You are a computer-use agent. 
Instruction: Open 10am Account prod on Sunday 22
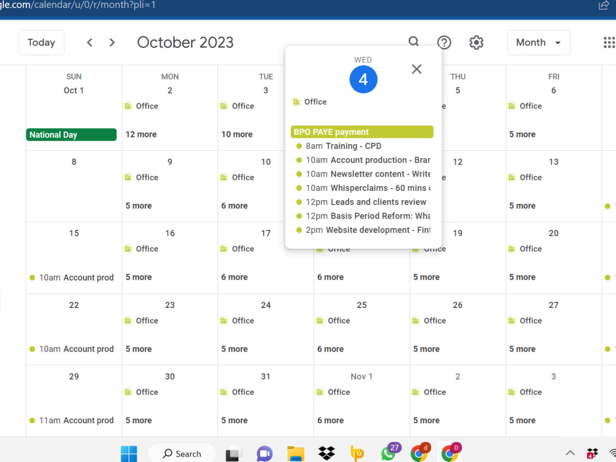pos(72,349)
